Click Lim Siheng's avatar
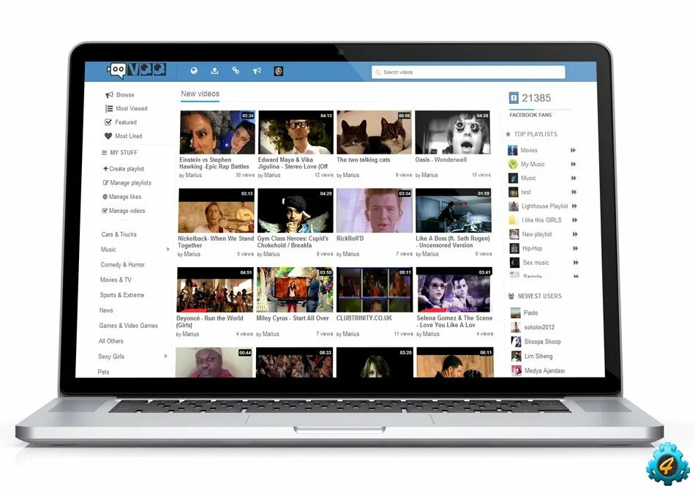This screenshot has width=695, height=491. pos(516,356)
